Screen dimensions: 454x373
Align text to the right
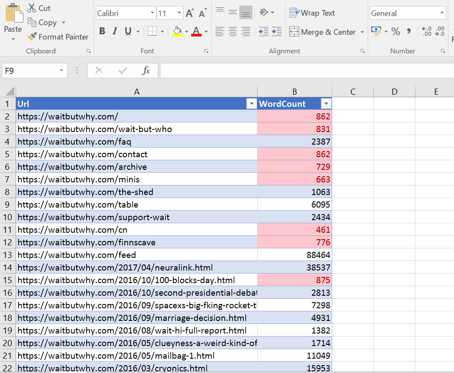246,31
